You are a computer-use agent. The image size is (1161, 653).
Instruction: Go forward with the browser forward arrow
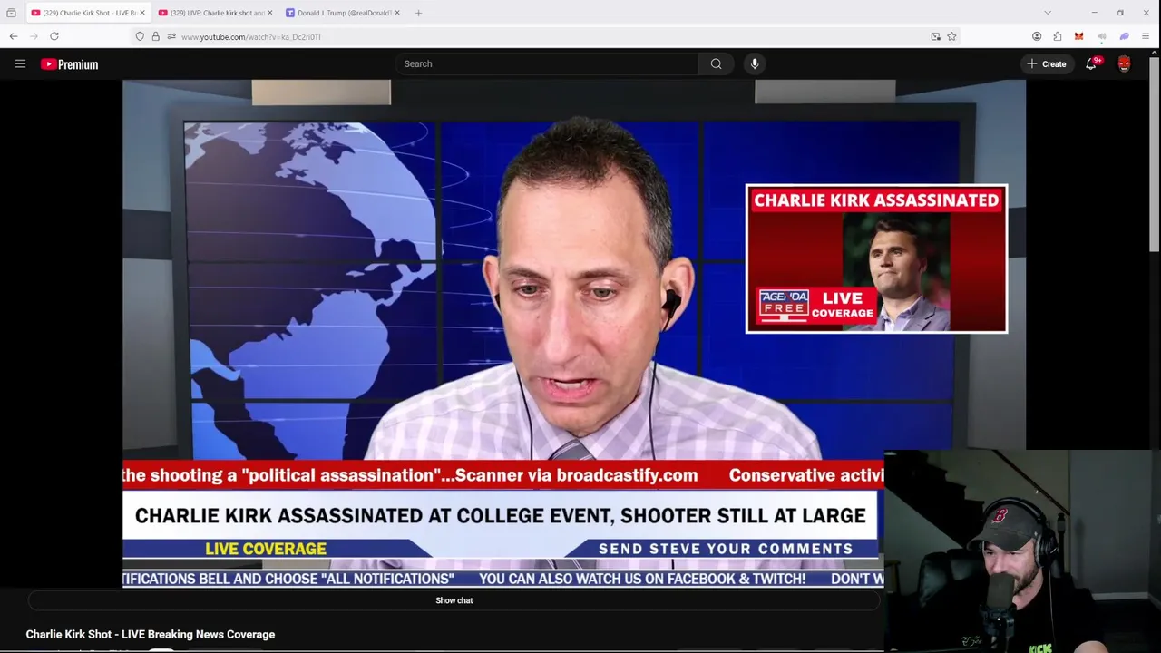pyautogui.click(x=34, y=36)
